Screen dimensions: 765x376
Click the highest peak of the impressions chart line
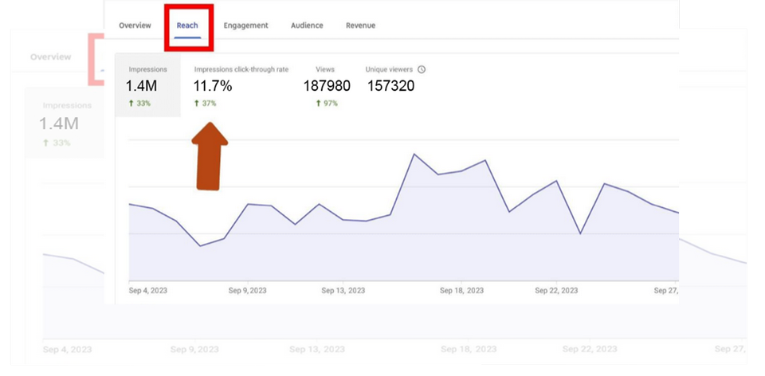tap(414, 154)
